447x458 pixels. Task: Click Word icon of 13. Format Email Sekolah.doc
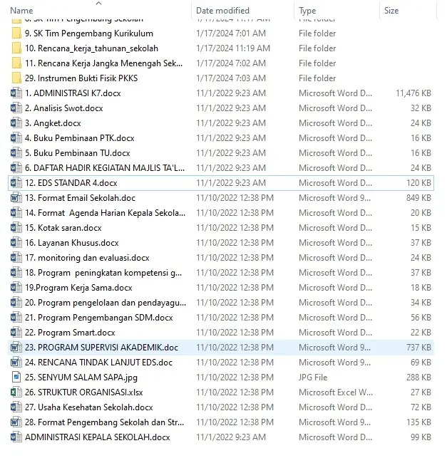point(16,198)
